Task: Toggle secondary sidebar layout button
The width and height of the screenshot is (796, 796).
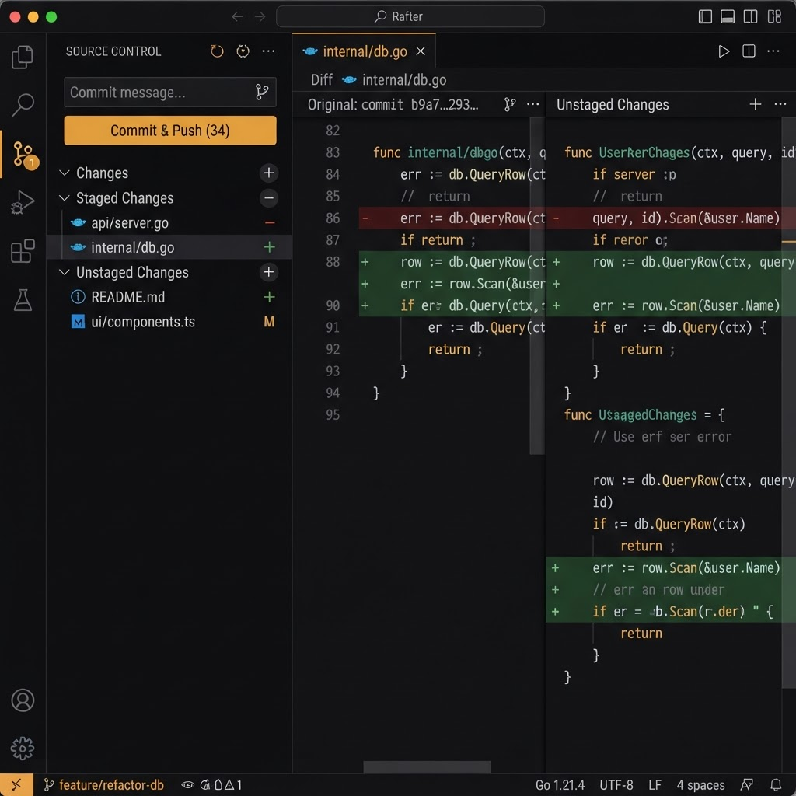Action: pyautogui.click(x=750, y=17)
